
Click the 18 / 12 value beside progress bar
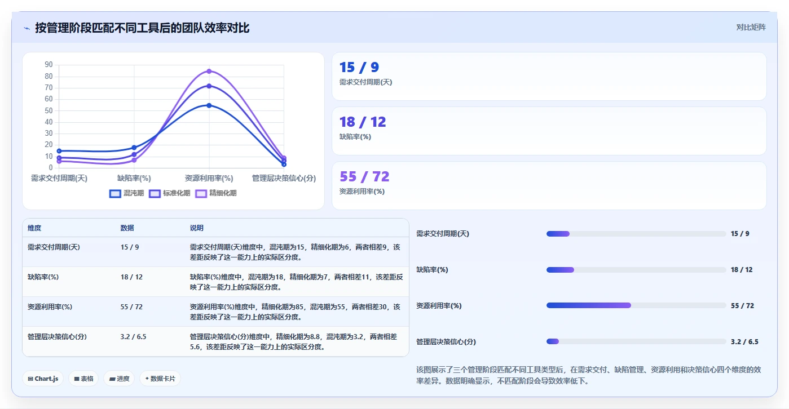742,270
